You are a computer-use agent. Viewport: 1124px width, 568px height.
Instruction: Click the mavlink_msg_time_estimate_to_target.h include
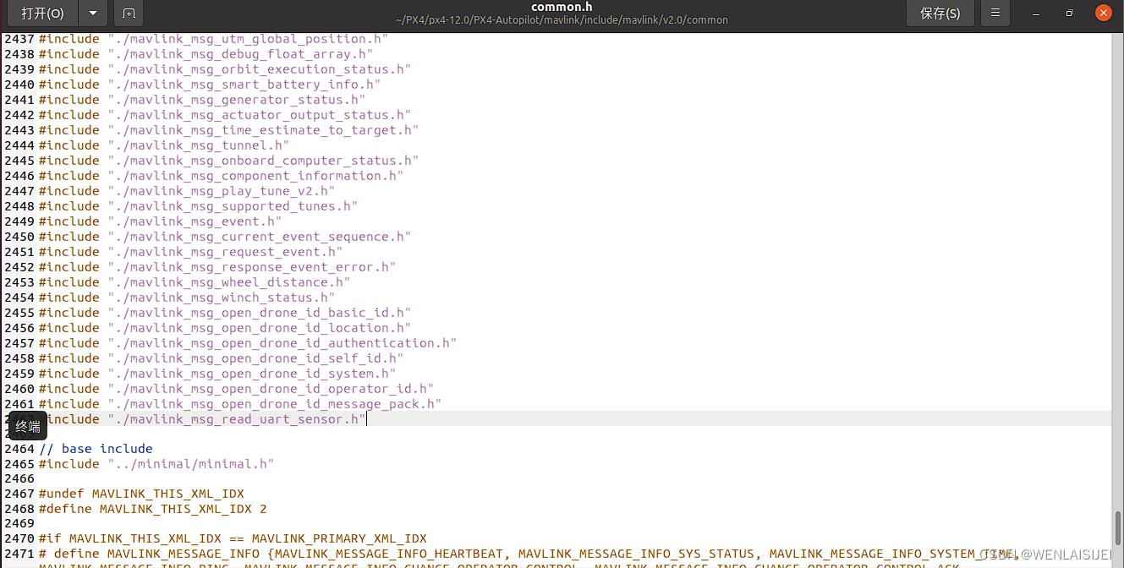pyautogui.click(x=228, y=130)
